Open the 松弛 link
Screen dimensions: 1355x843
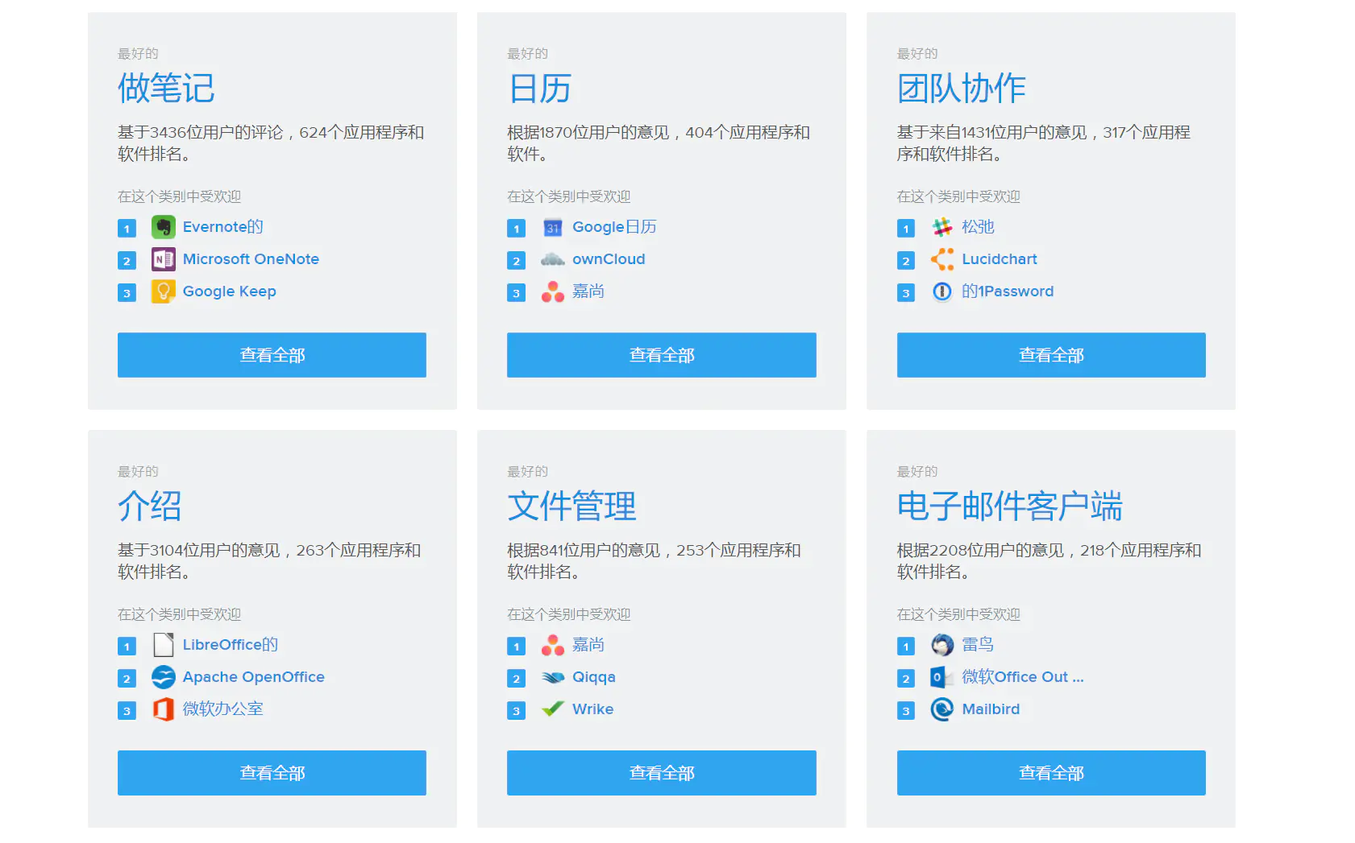click(x=978, y=227)
